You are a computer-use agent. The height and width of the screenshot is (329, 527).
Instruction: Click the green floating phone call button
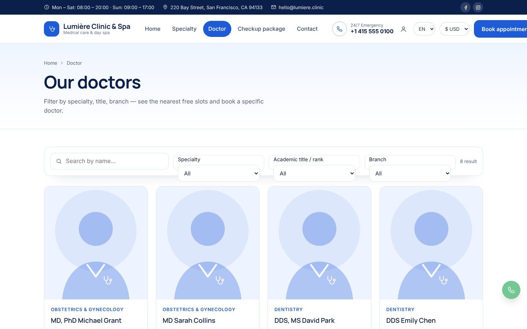(x=511, y=290)
